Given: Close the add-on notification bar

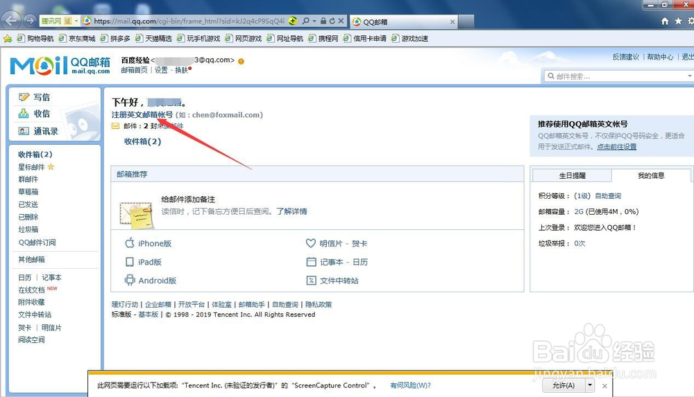Looking at the screenshot, I should click(x=604, y=385).
